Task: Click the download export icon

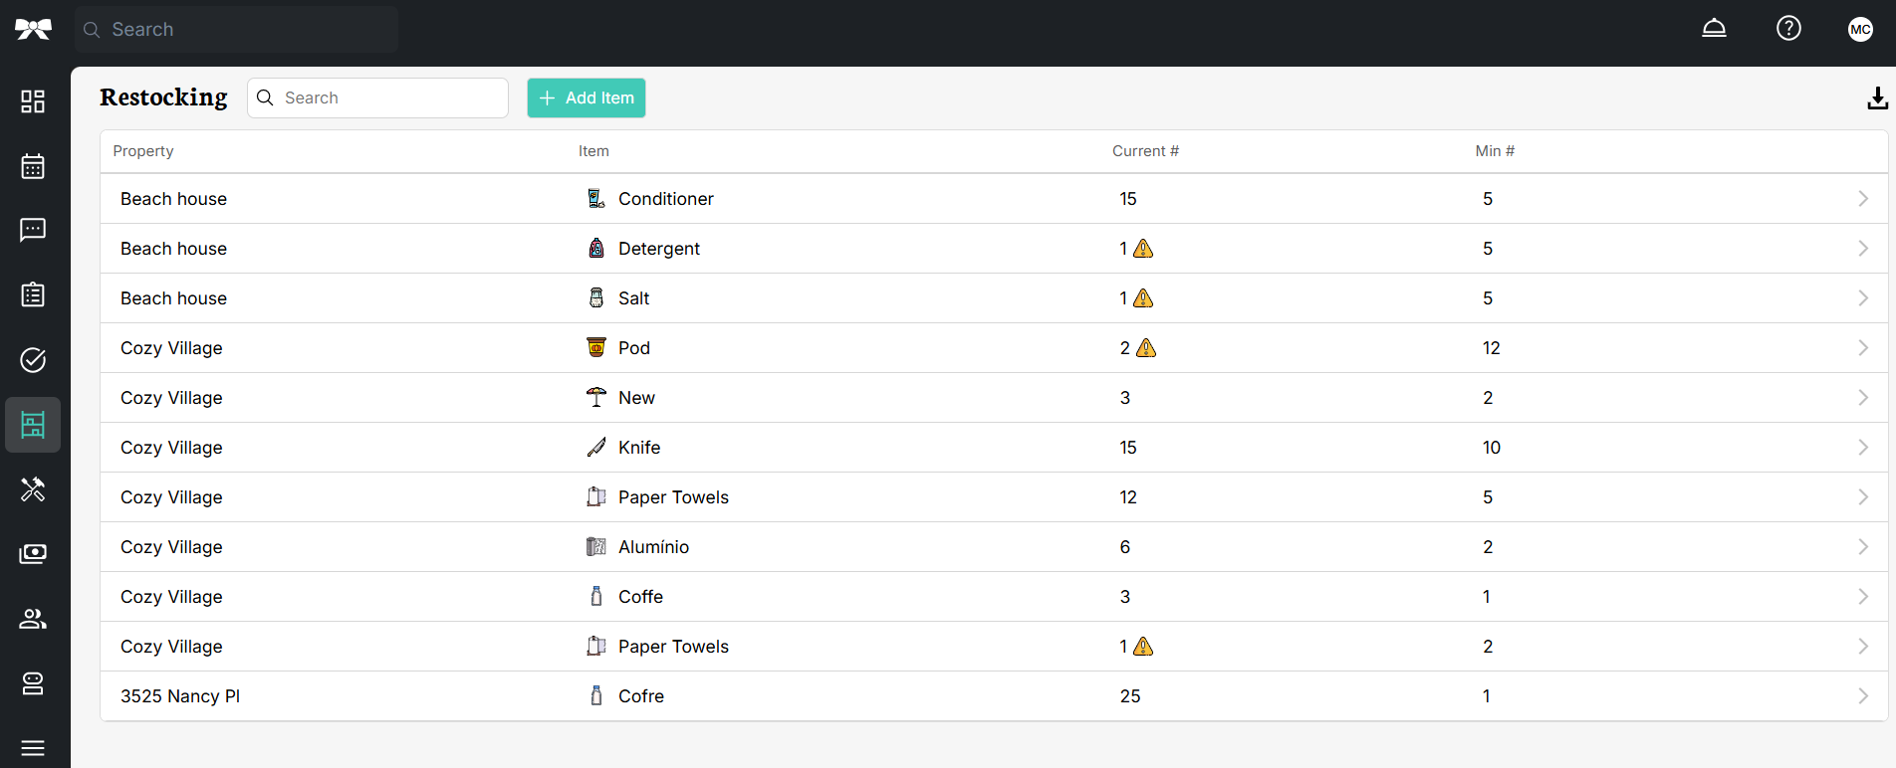Action: [1877, 98]
